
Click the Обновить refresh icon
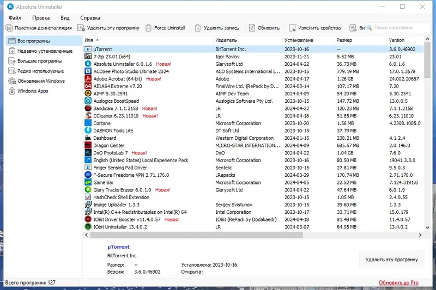click(252, 28)
